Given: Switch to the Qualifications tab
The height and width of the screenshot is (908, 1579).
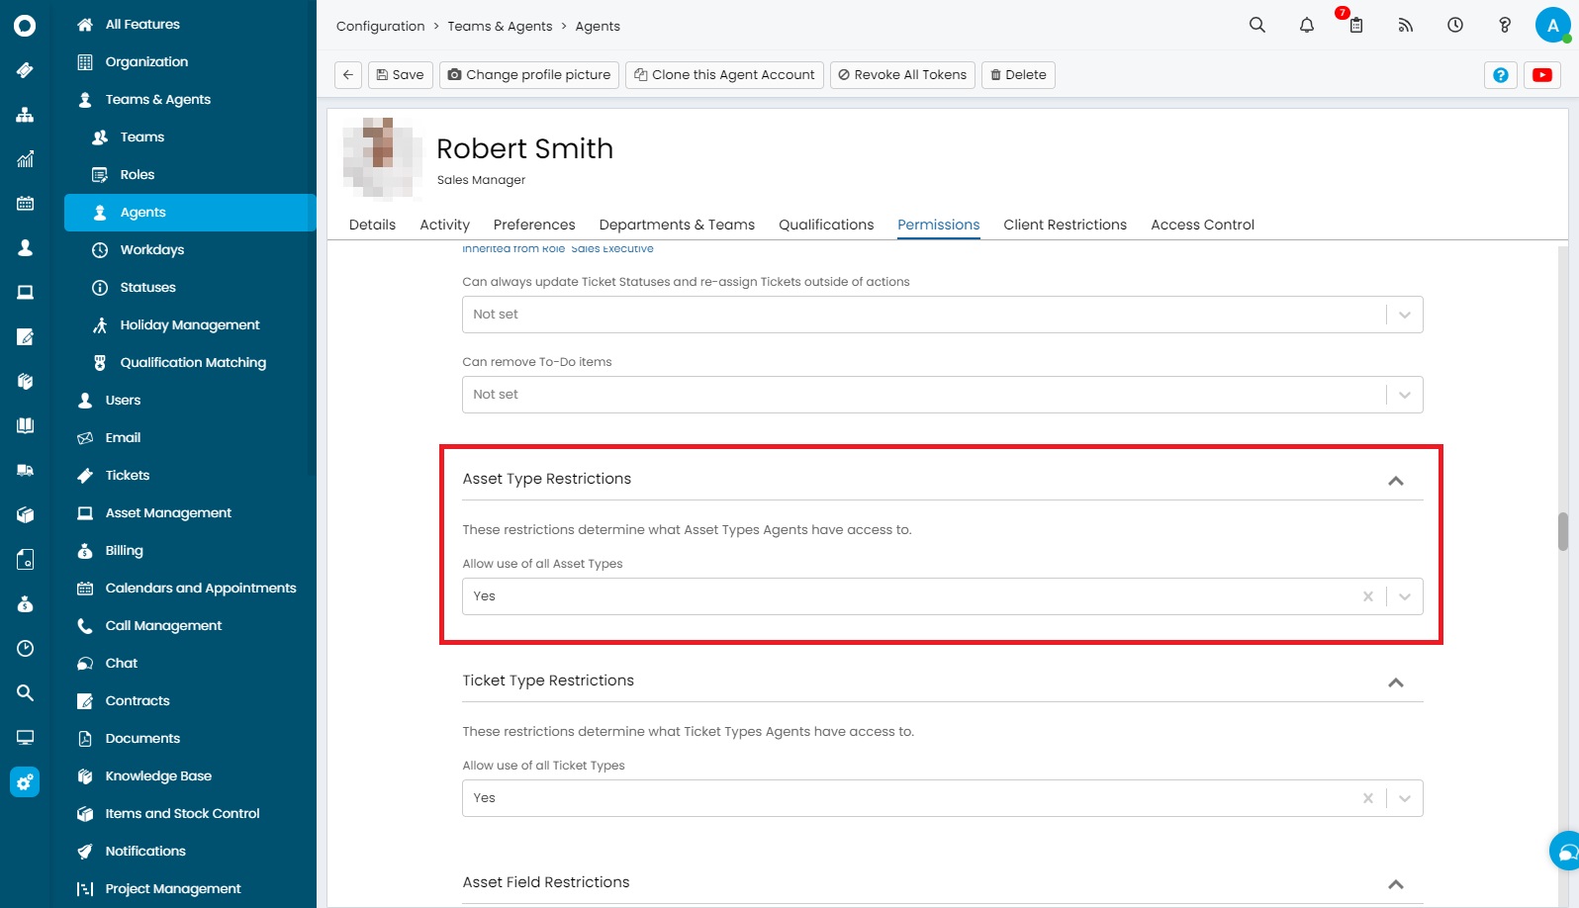Looking at the screenshot, I should [x=825, y=225].
